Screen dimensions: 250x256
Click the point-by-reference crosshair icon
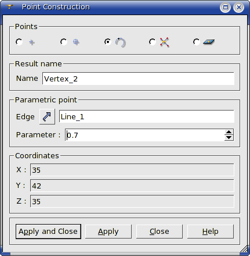point(76,42)
